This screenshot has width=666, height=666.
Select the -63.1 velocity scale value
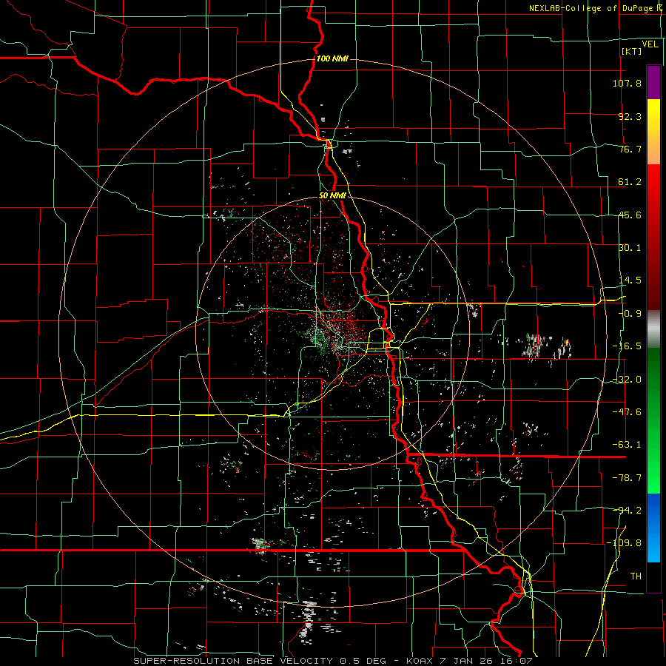[627, 445]
